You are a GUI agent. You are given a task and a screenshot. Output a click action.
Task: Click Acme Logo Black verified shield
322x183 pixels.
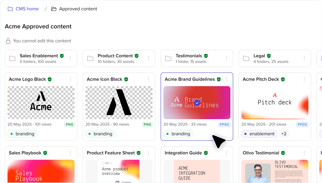tap(50, 79)
